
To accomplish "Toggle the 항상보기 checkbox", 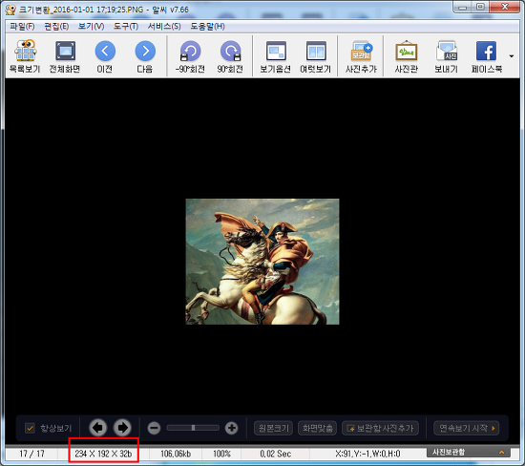I will pyautogui.click(x=31, y=428).
